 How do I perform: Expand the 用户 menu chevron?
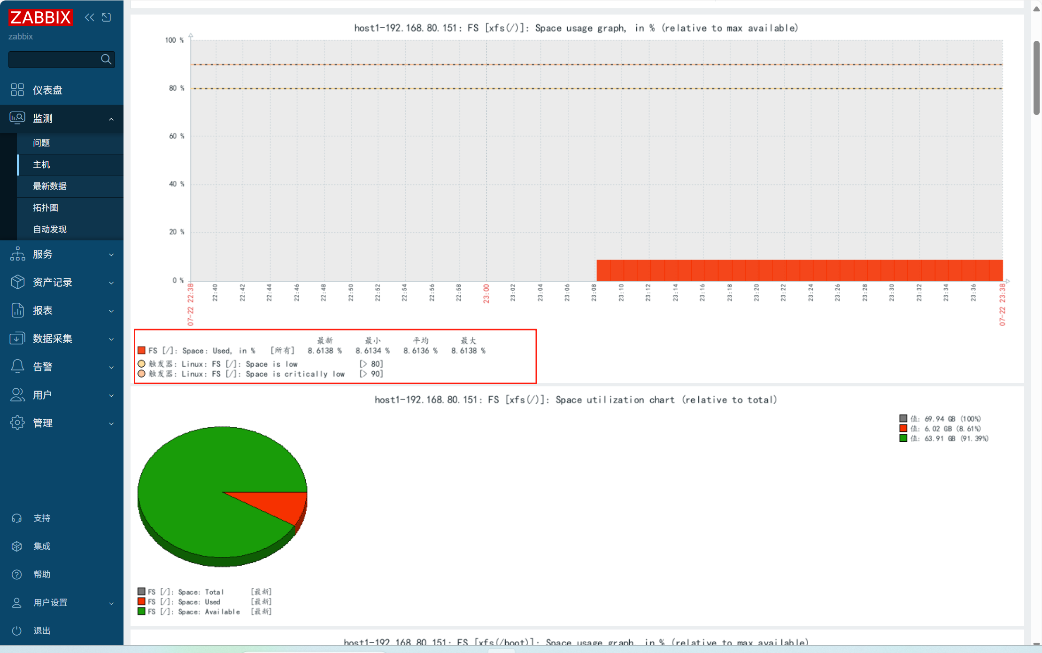click(x=111, y=396)
